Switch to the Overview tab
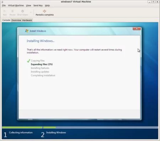 click(x=16, y=20)
